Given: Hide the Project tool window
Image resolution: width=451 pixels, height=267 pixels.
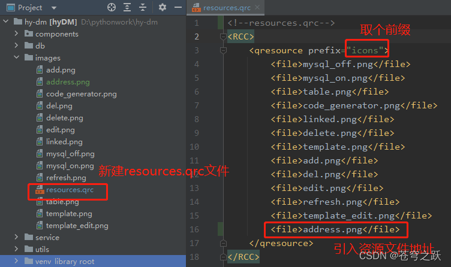Looking at the screenshot, I should point(178,7).
